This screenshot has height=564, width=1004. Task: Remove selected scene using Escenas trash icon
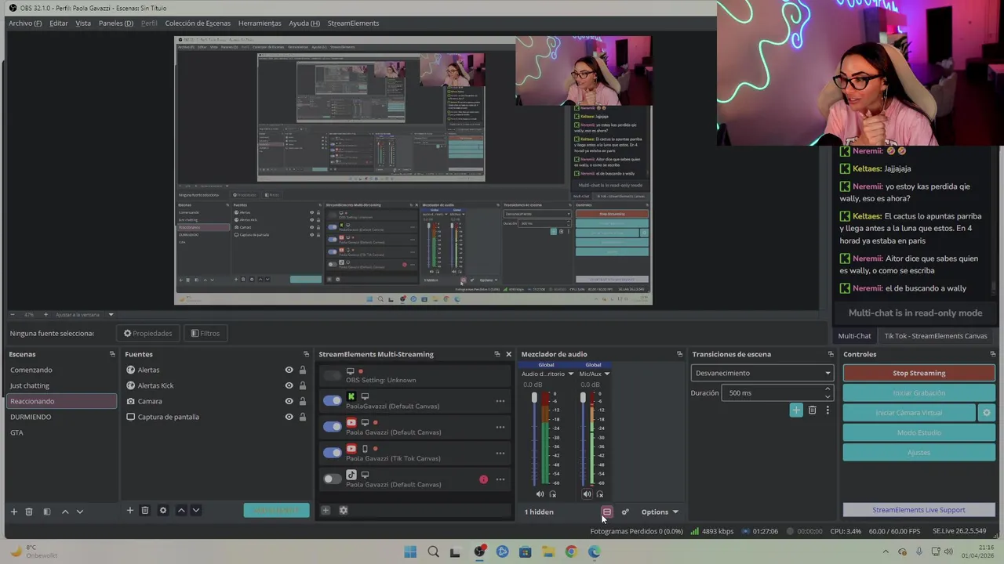pyautogui.click(x=29, y=512)
